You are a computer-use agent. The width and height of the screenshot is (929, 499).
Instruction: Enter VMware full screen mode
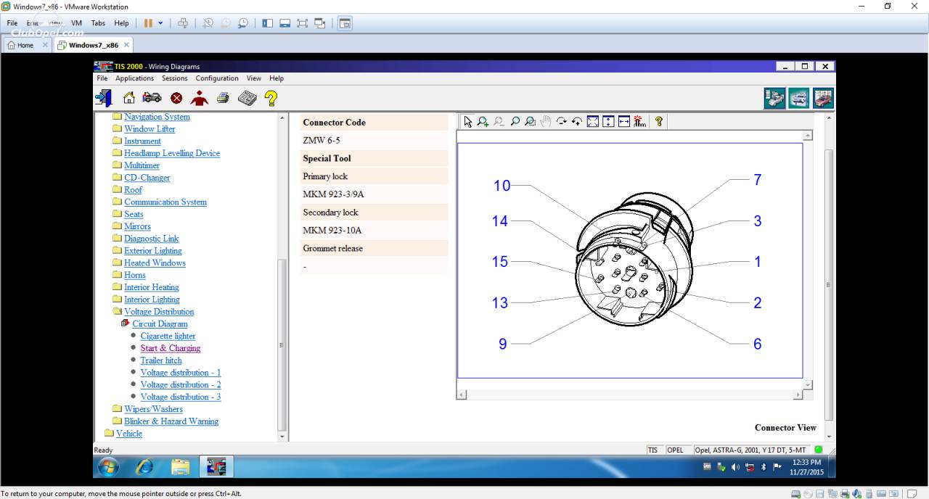pyautogui.click(x=303, y=23)
